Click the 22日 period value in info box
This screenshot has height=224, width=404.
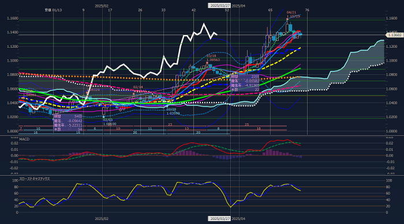[x=255, y=77]
